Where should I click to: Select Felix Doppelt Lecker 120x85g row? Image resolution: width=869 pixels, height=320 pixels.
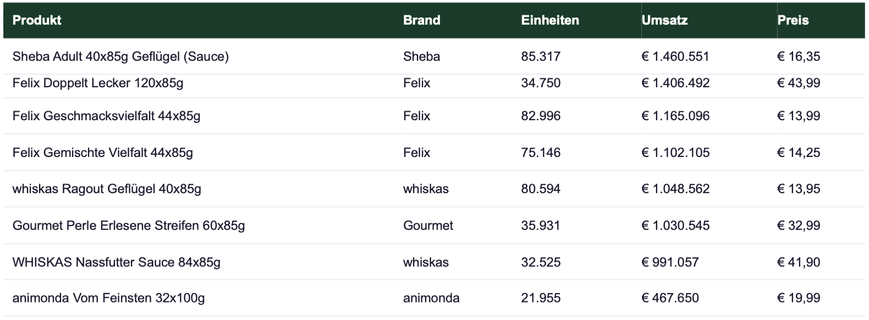[98, 83]
